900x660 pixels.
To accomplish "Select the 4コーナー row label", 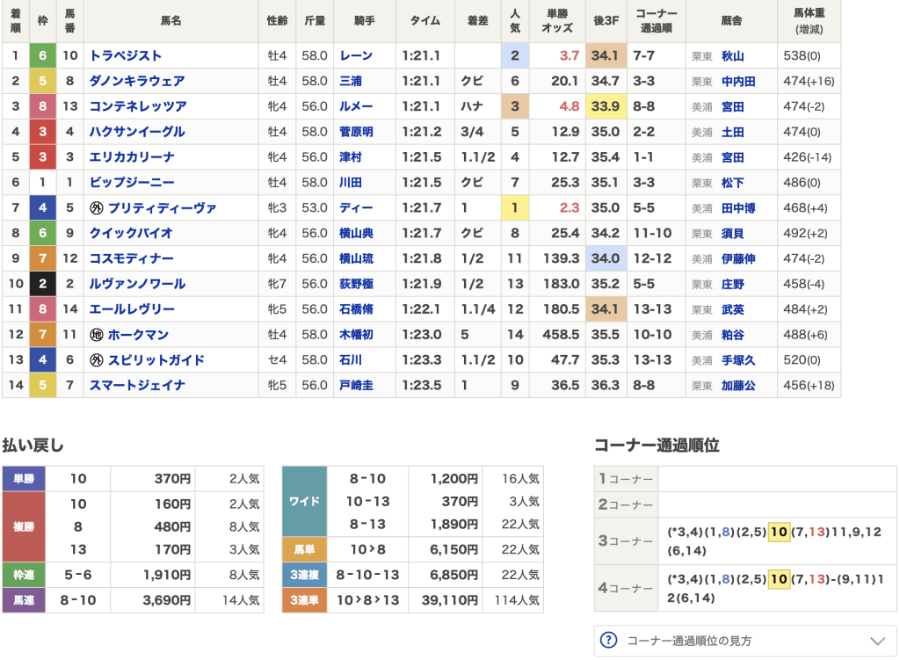I will click(x=626, y=588).
